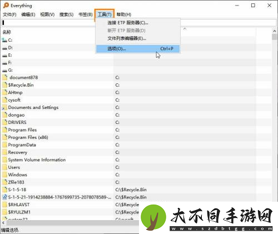Click the $Recycle.Bin folder icon
Screen dimensions: 278x234
5,85
